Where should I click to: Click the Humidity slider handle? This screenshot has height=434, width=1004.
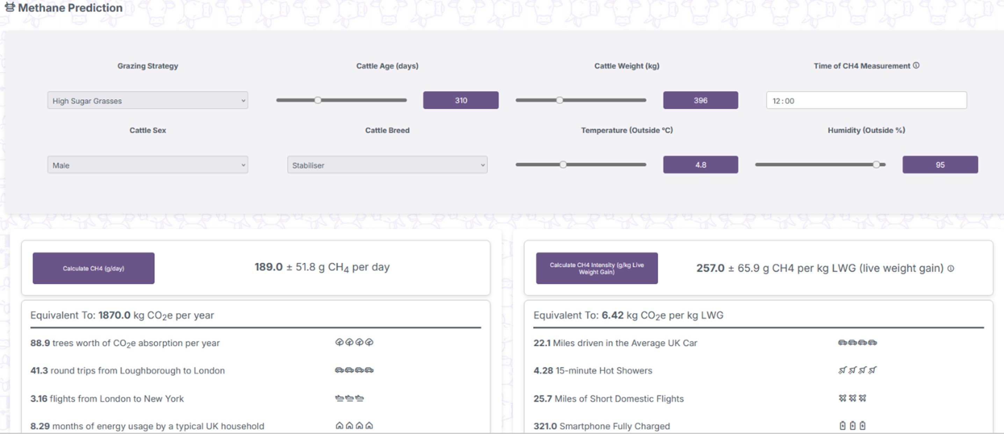(x=876, y=165)
